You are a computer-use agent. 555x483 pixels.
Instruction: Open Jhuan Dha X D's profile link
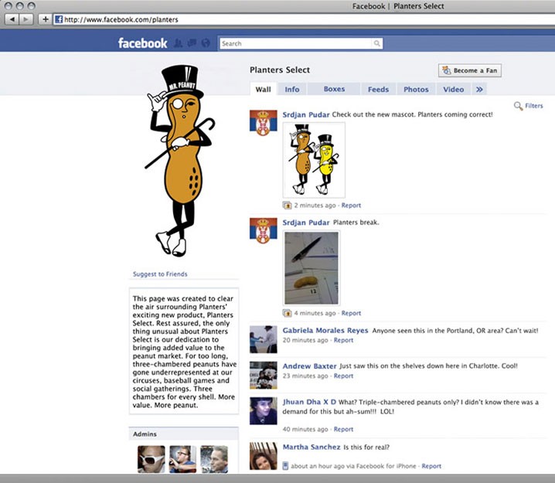coord(309,402)
